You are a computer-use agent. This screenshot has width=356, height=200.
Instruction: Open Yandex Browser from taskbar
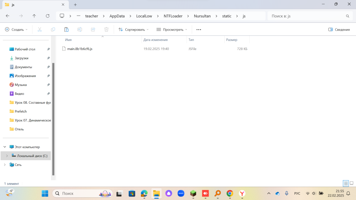242,194
